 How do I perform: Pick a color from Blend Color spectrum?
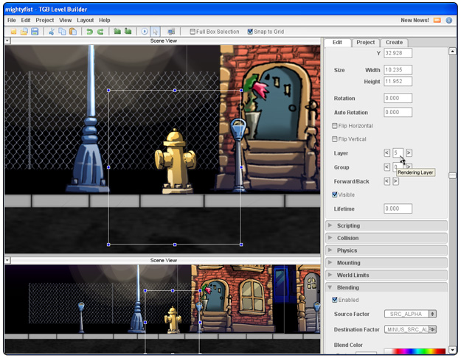pos(415,351)
